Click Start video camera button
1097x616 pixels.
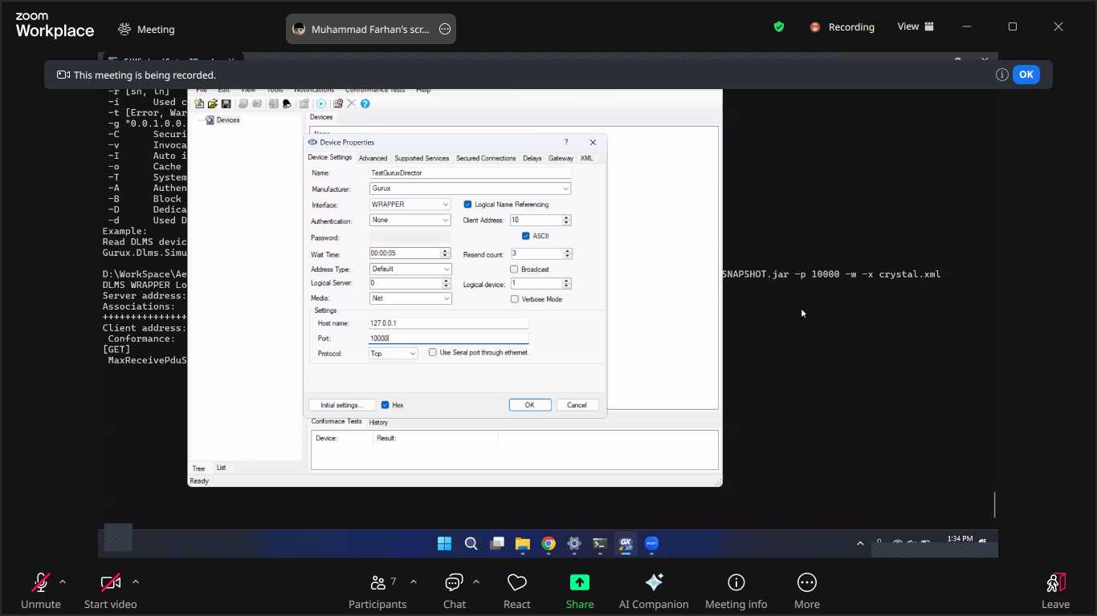(x=111, y=591)
